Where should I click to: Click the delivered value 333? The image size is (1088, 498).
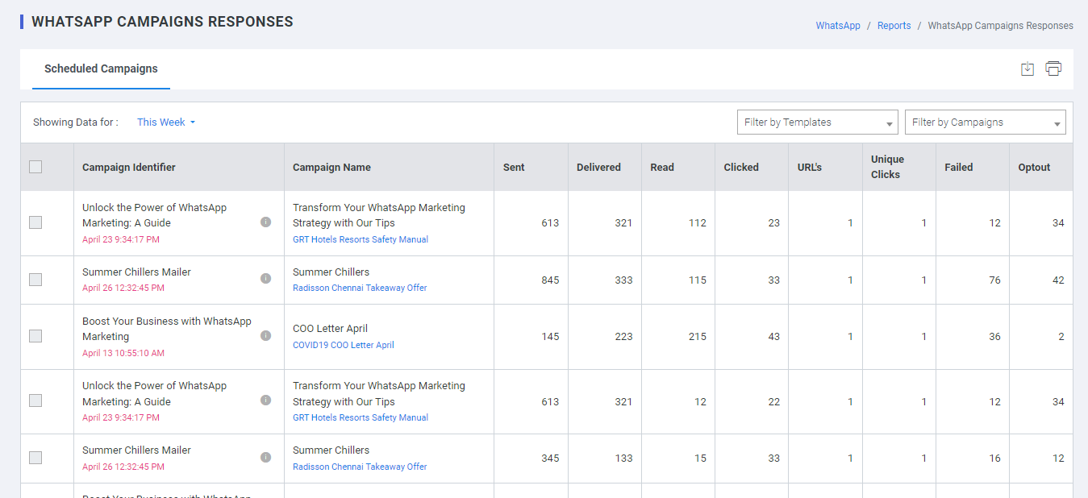[x=623, y=280]
